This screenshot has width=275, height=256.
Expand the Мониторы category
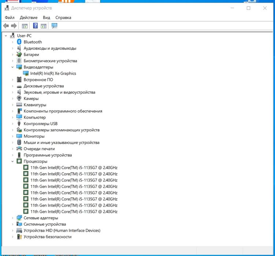click(12, 136)
